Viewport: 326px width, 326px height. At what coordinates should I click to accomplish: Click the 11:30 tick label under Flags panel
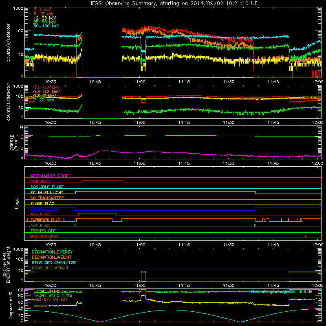click(x=229, y=245)
